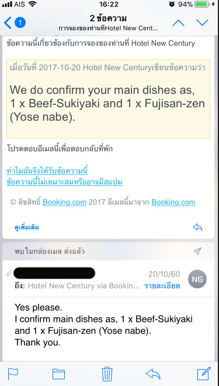Image resolution: width=219 pixels, height=386 pixels.
Task: Open ข้อความนี้ไม่เหมาะสมหรืออาจมีสแปม link
Action: [64, 182]
